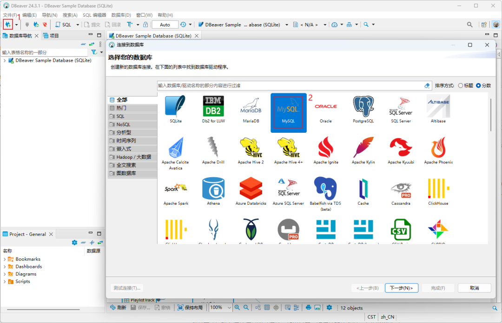This screenshot has width=502, height=323.
Task: Open the 帮助(H) menu
Action: point(165,15)
